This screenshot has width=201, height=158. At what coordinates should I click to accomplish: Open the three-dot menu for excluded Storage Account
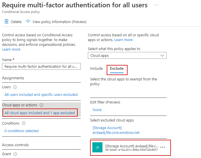(162, 147)
